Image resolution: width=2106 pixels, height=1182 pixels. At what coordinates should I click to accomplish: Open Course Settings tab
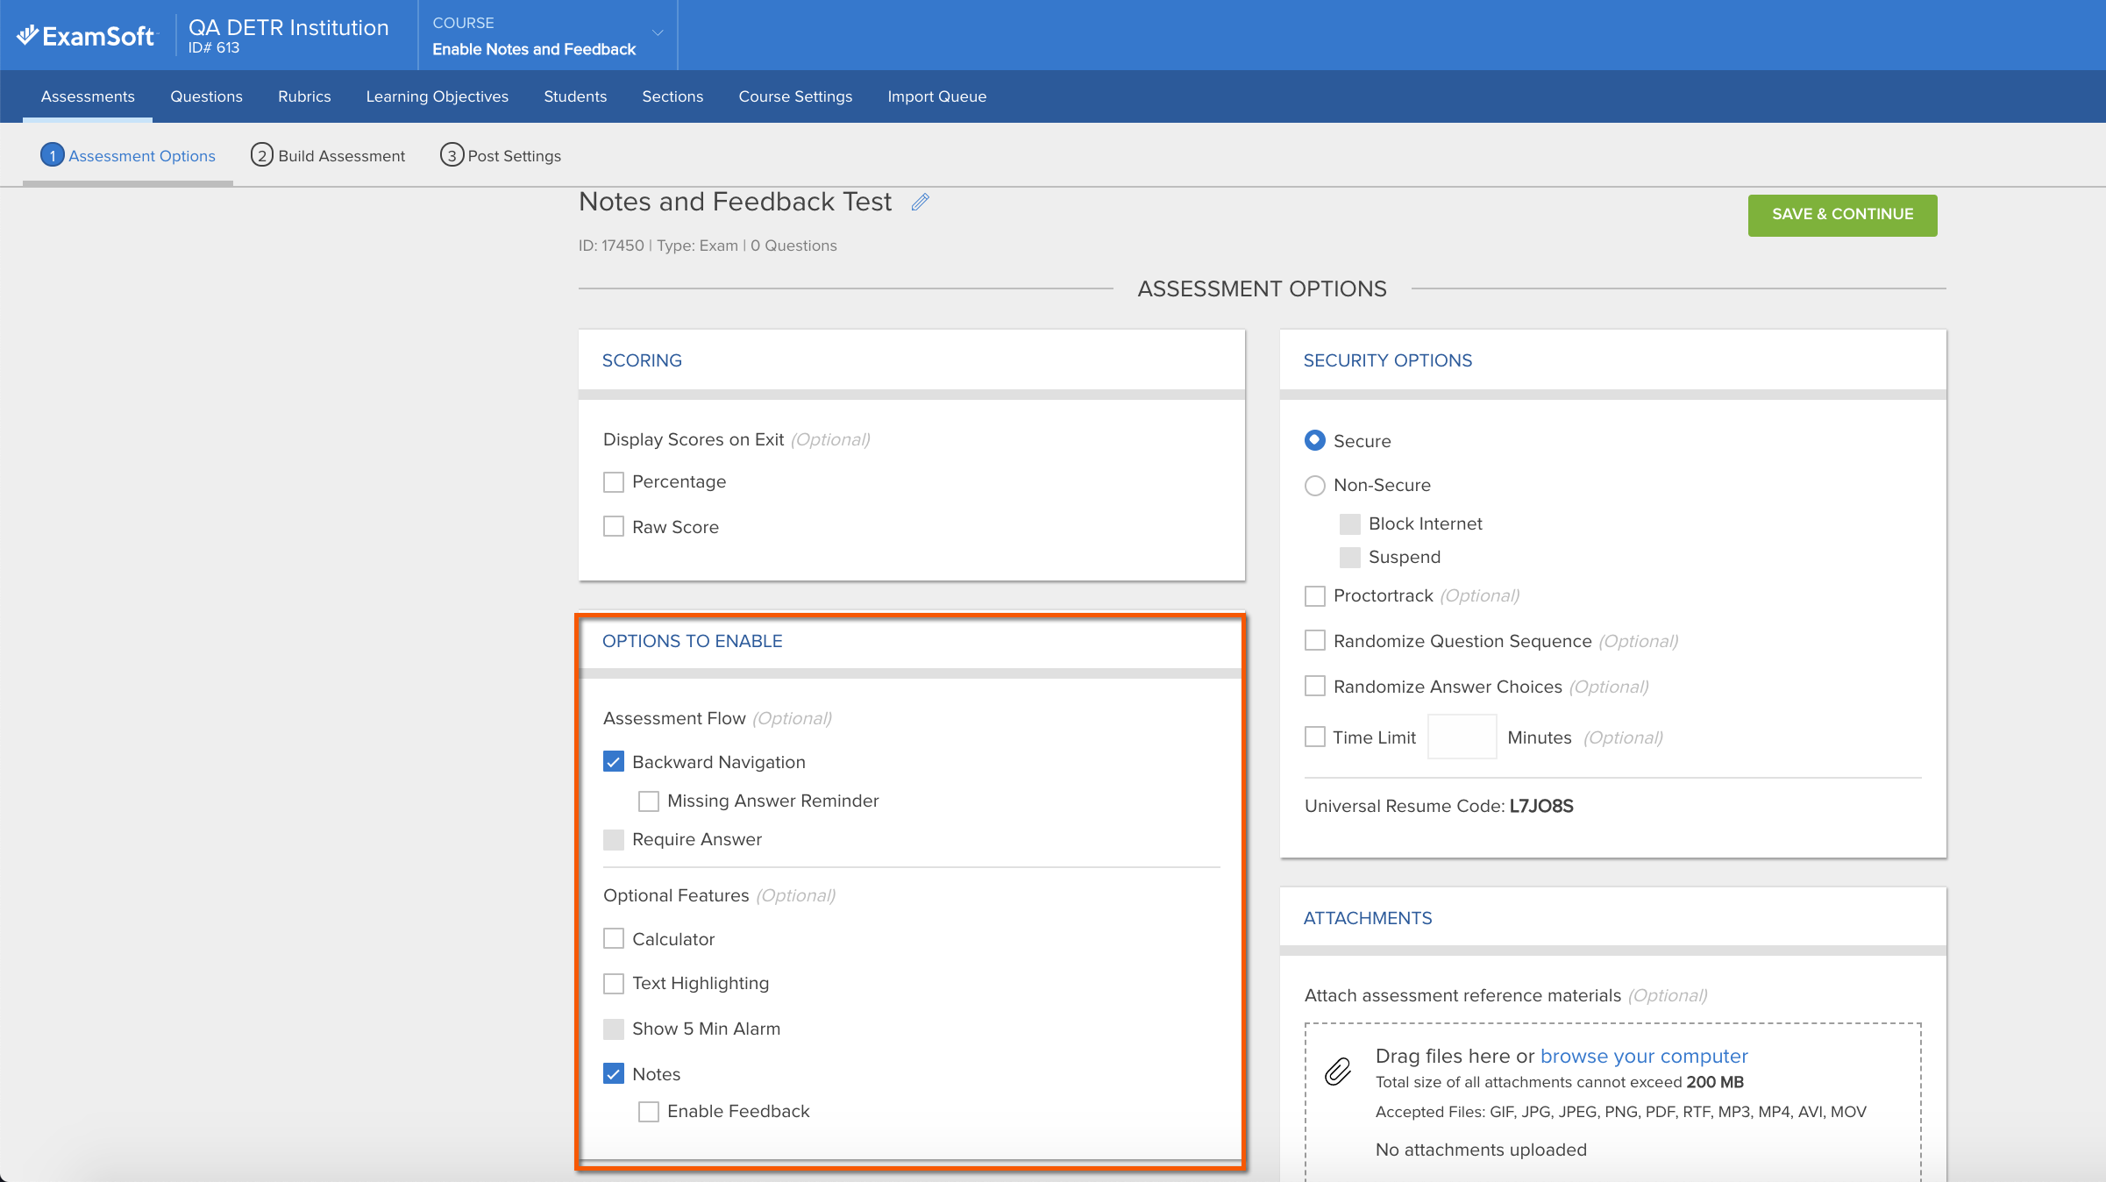click(795, 96)
